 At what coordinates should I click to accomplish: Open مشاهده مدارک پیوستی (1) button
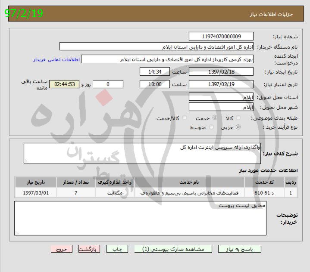tap(173, 249)
